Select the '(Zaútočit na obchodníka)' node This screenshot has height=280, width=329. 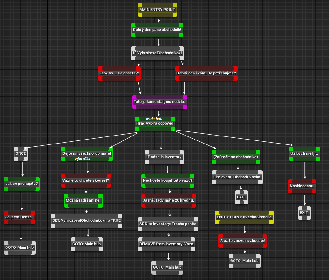[x=236, y=157]
